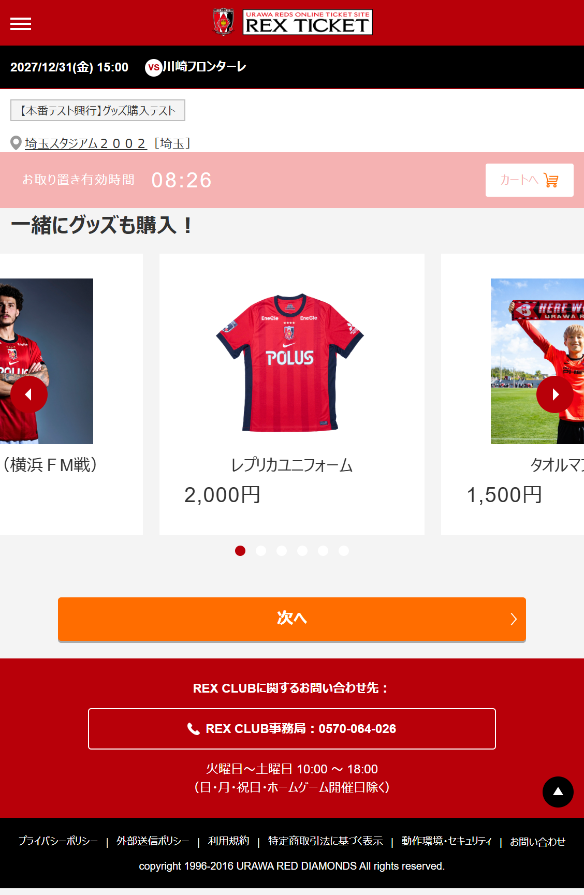Open 特定商取引法に基づく表示 footer link
This screenshot has height=895, width=584.
[325, 841]
